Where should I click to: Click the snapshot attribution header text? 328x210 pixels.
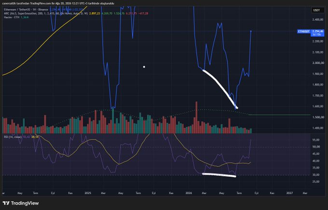58,3
